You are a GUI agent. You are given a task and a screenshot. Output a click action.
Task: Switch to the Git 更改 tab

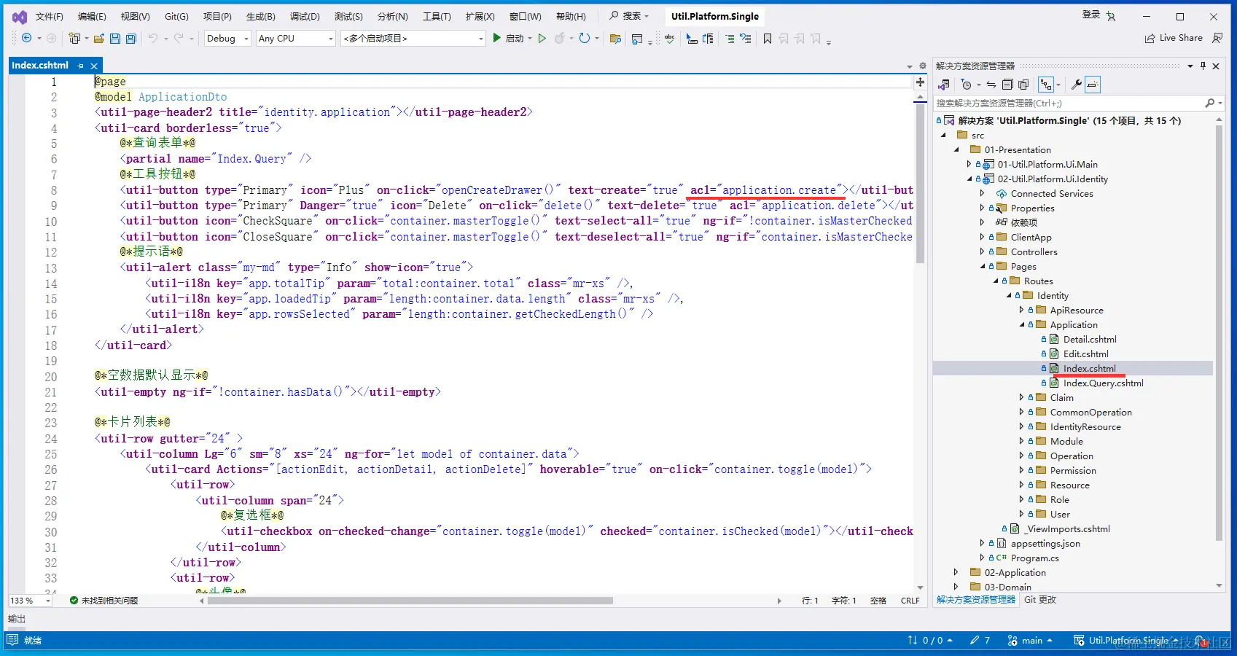coord(1040,600)
